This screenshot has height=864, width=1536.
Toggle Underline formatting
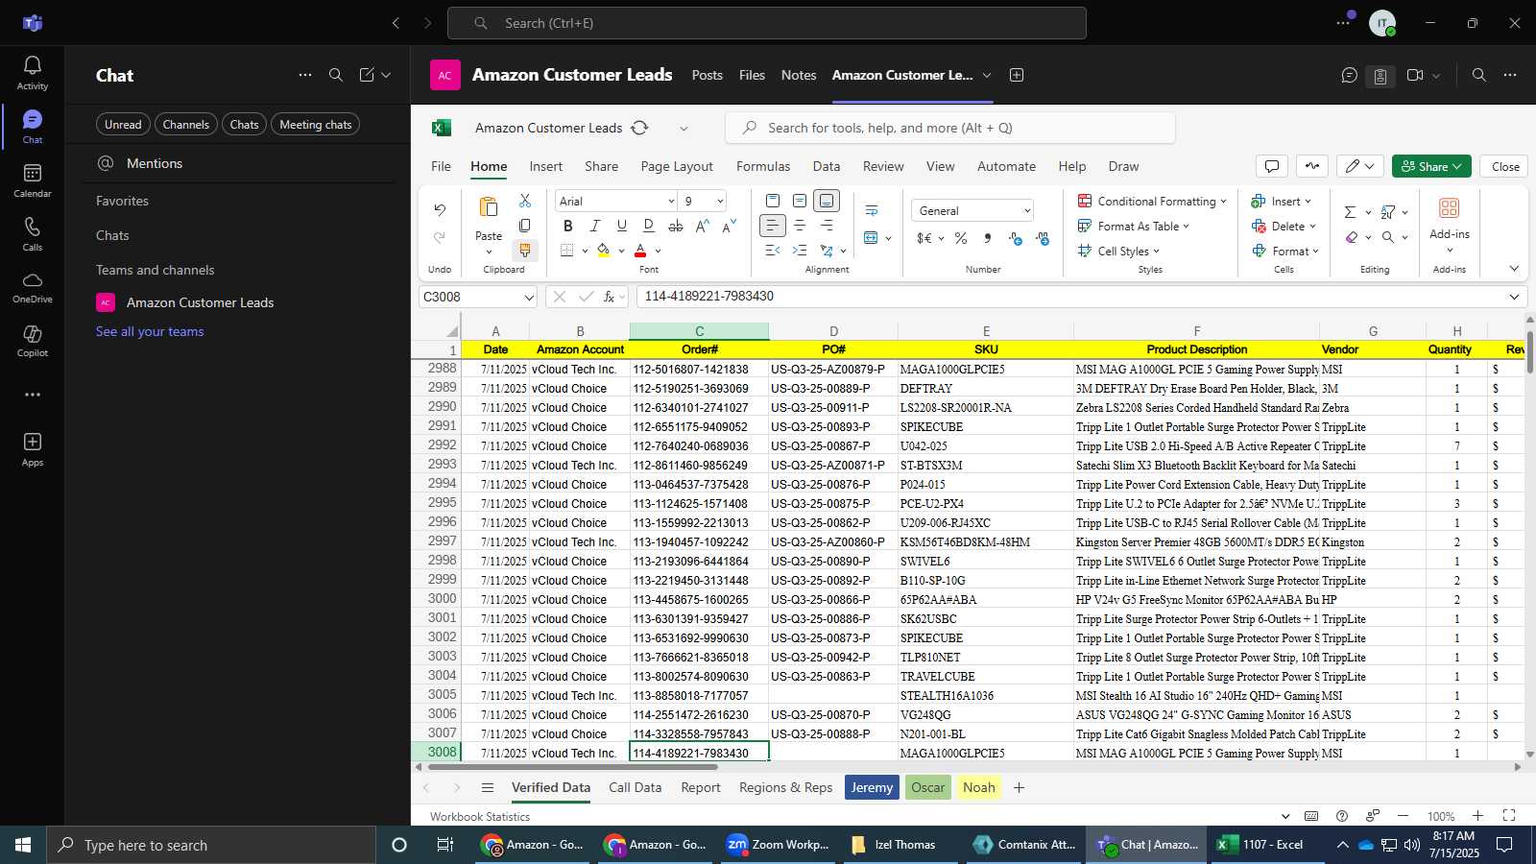point(621,226)
